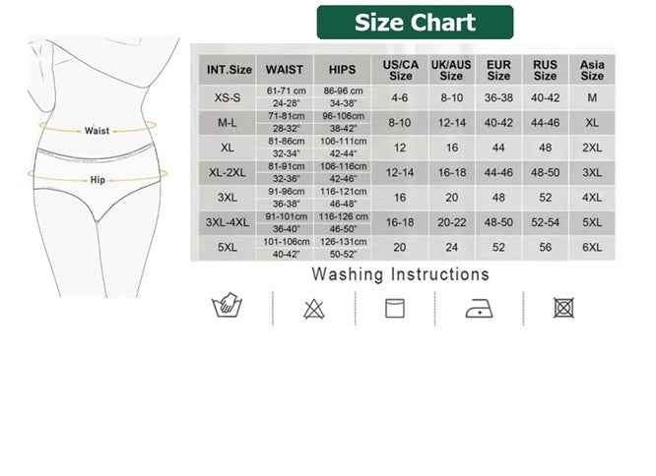Click the line dry square icon
The height and width of the screenshot is (476, 656).
[x=395, y=308]
